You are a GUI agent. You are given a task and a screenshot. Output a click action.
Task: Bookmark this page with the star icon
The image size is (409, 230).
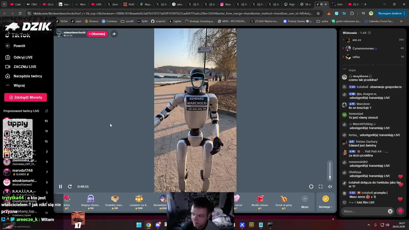318,13
